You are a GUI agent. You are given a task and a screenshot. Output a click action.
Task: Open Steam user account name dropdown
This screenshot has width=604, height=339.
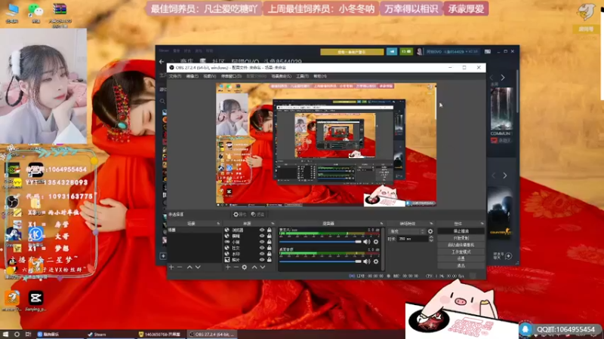[451, 51]
